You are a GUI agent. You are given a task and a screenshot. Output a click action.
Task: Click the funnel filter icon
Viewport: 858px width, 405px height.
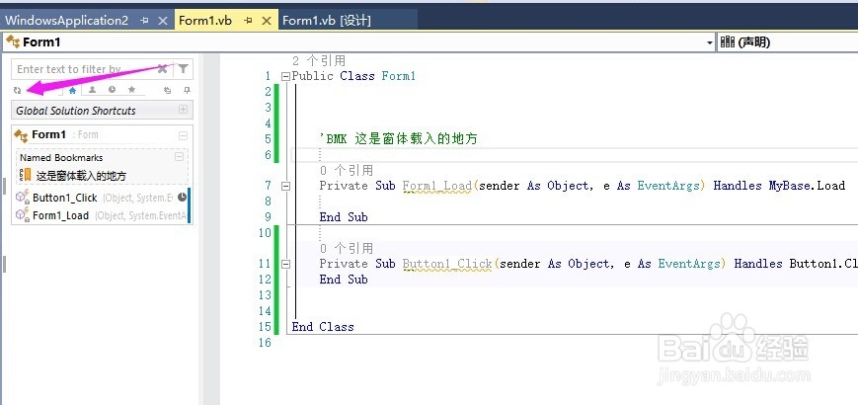(x=184, y=69)
